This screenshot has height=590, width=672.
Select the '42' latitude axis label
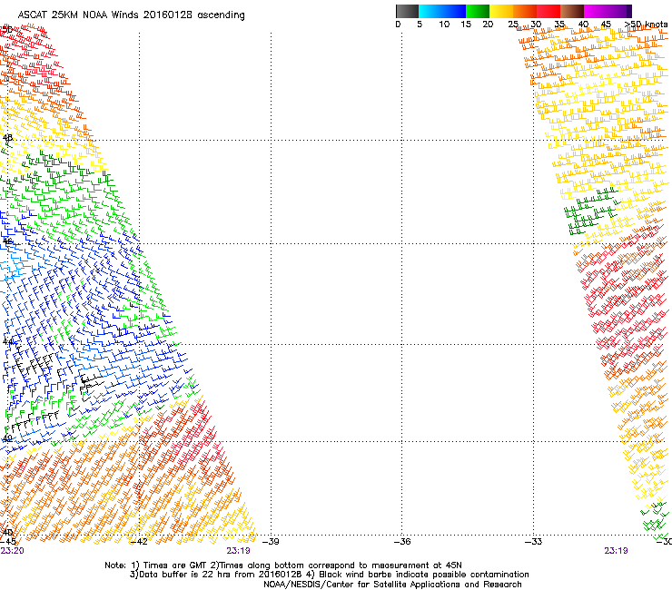tap(7, 438)
